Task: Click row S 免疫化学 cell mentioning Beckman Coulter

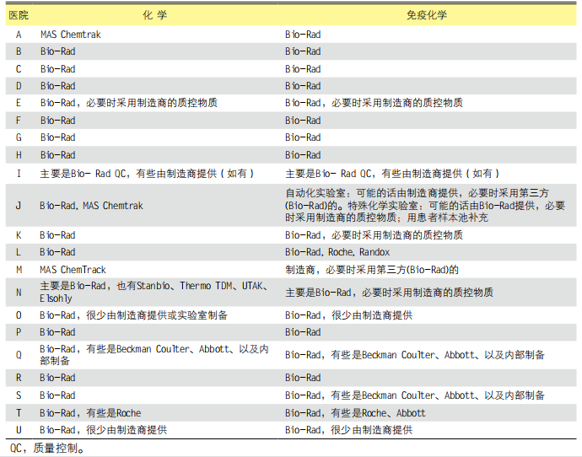Action: pos(415,395)
